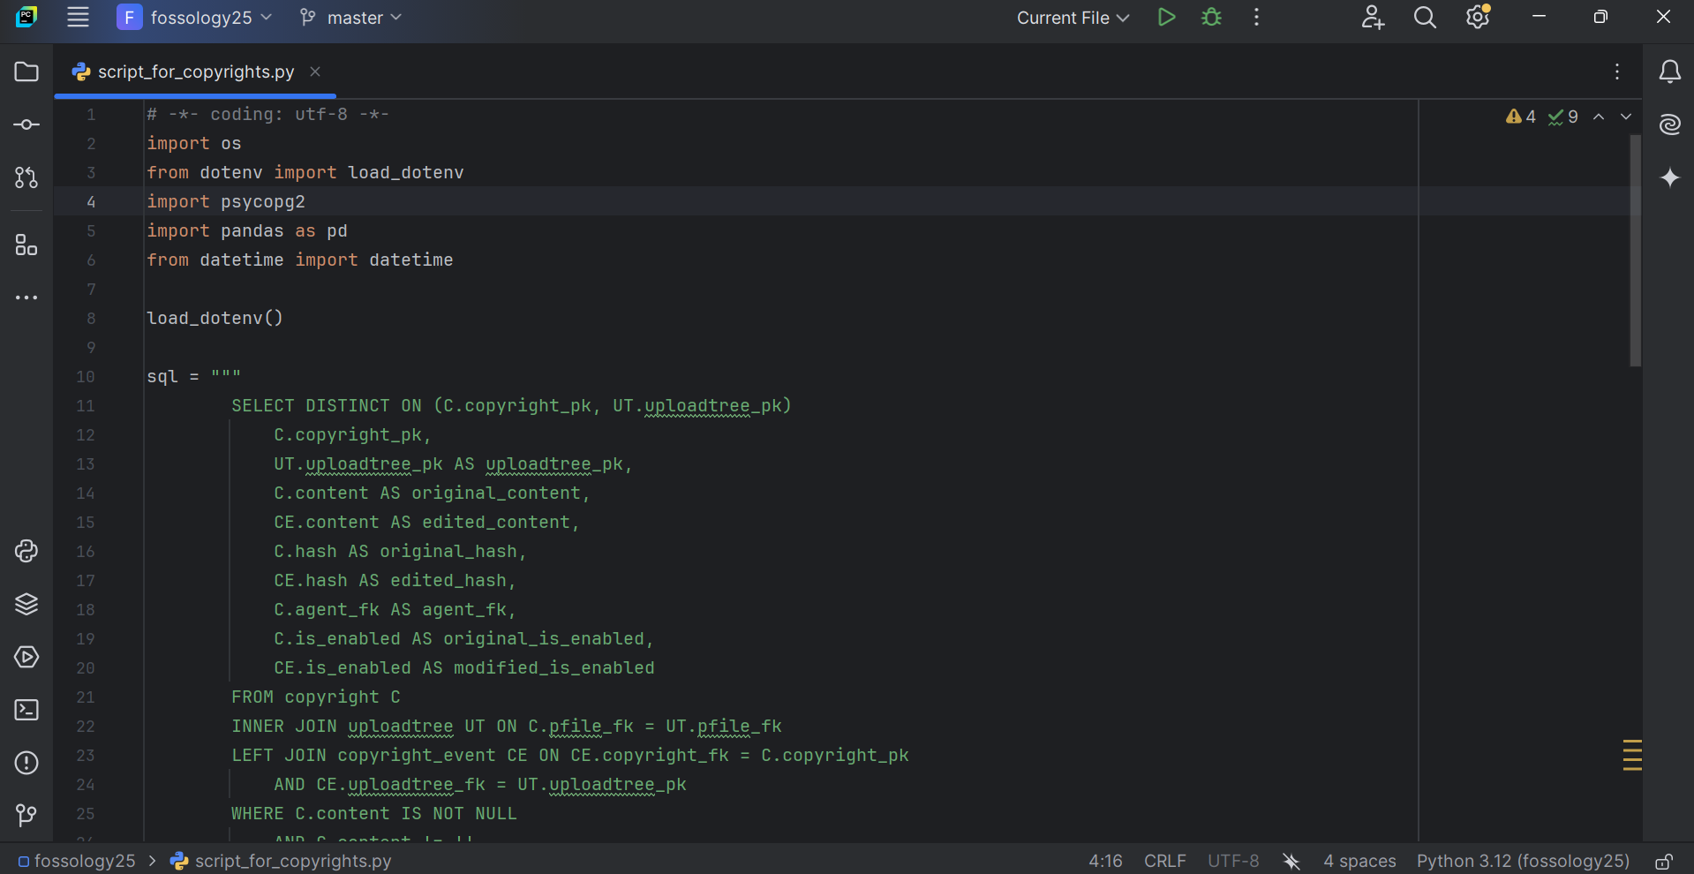1694x874 pixels.
Task: Open the 4 warnings inspection indicator
Action: point(1521,117)
